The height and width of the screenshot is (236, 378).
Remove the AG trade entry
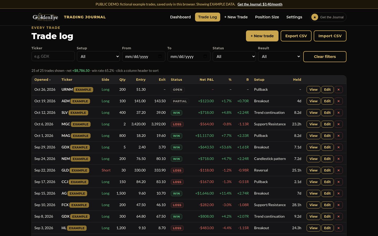[x=339, y=194]
